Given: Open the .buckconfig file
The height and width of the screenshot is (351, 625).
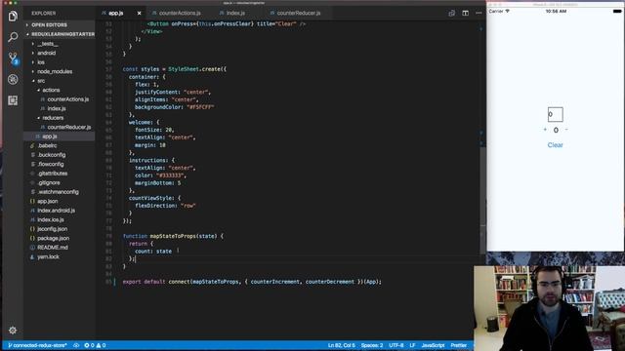Looking at the screenshot, I should (52, 155).
